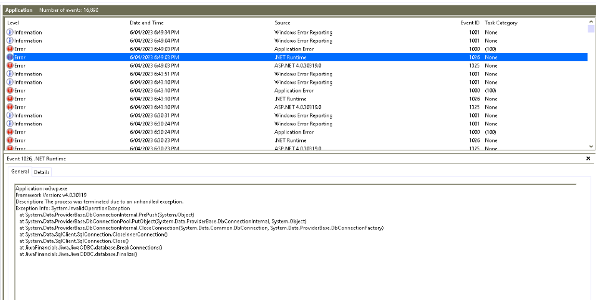Click the info icon of the 6:30:31 PM event
The height and width of the screenshot is (300, 596).
10,115
